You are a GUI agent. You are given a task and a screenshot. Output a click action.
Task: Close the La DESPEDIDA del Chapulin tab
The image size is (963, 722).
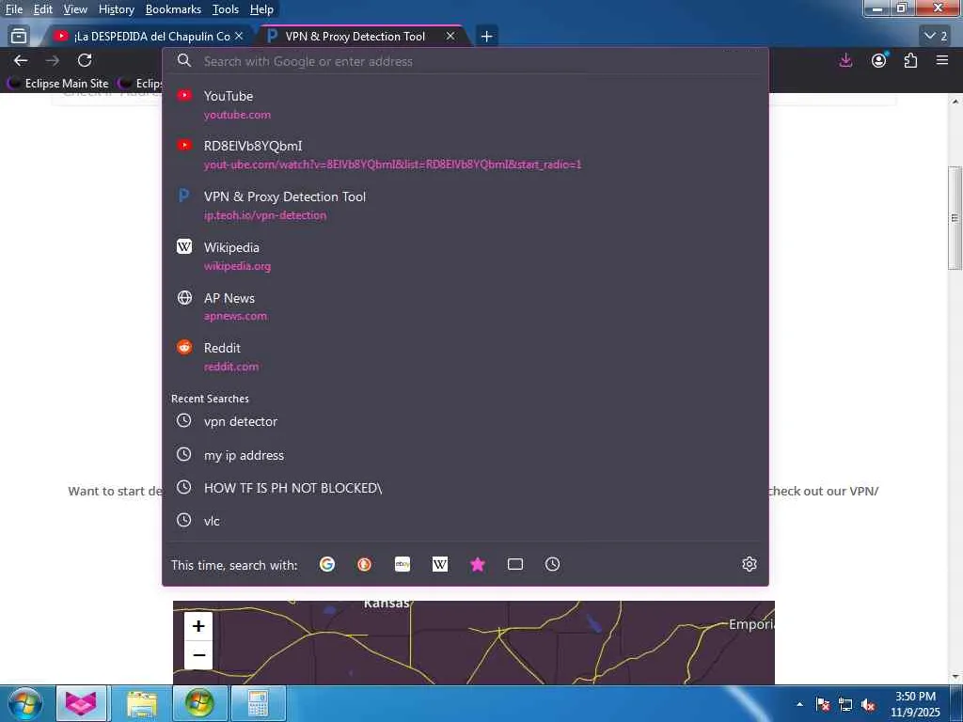tap(239, 37)
